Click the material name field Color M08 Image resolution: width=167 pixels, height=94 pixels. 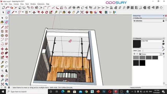click(151, 41)
